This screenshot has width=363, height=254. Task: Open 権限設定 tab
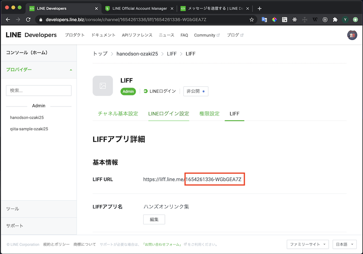coord(210,114)
